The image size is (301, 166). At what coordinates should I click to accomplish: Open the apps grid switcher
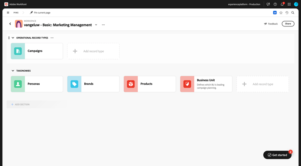click(x=289, y=4)
